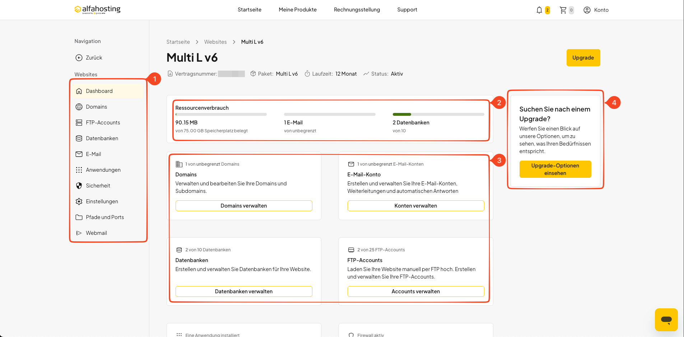Click '12 Monat' Laufzeit value
The height and width of the screenshot is (337, 684).
coord(346,74)
